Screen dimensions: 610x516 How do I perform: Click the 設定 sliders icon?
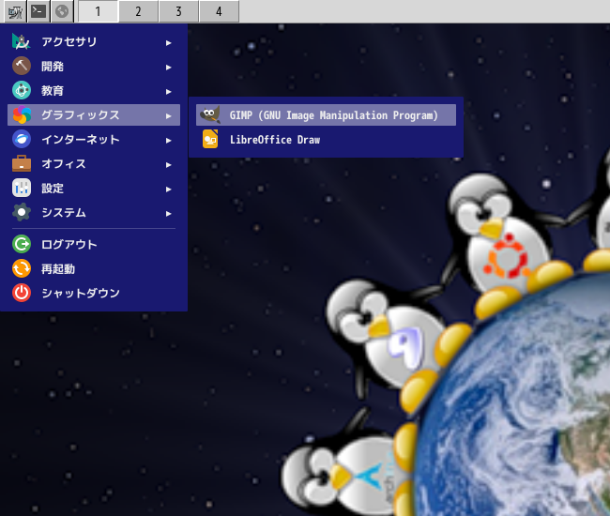(x=22, y=189)
